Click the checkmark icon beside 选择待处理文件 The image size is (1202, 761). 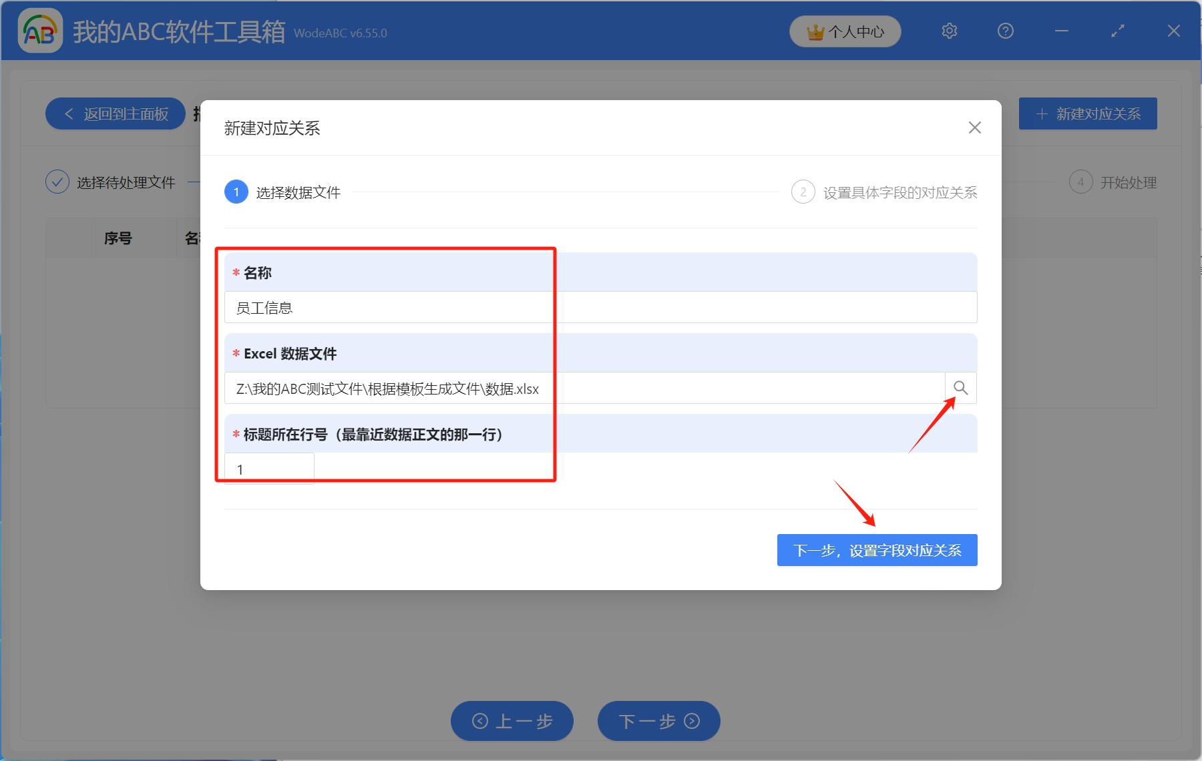(x=57, y=182)
